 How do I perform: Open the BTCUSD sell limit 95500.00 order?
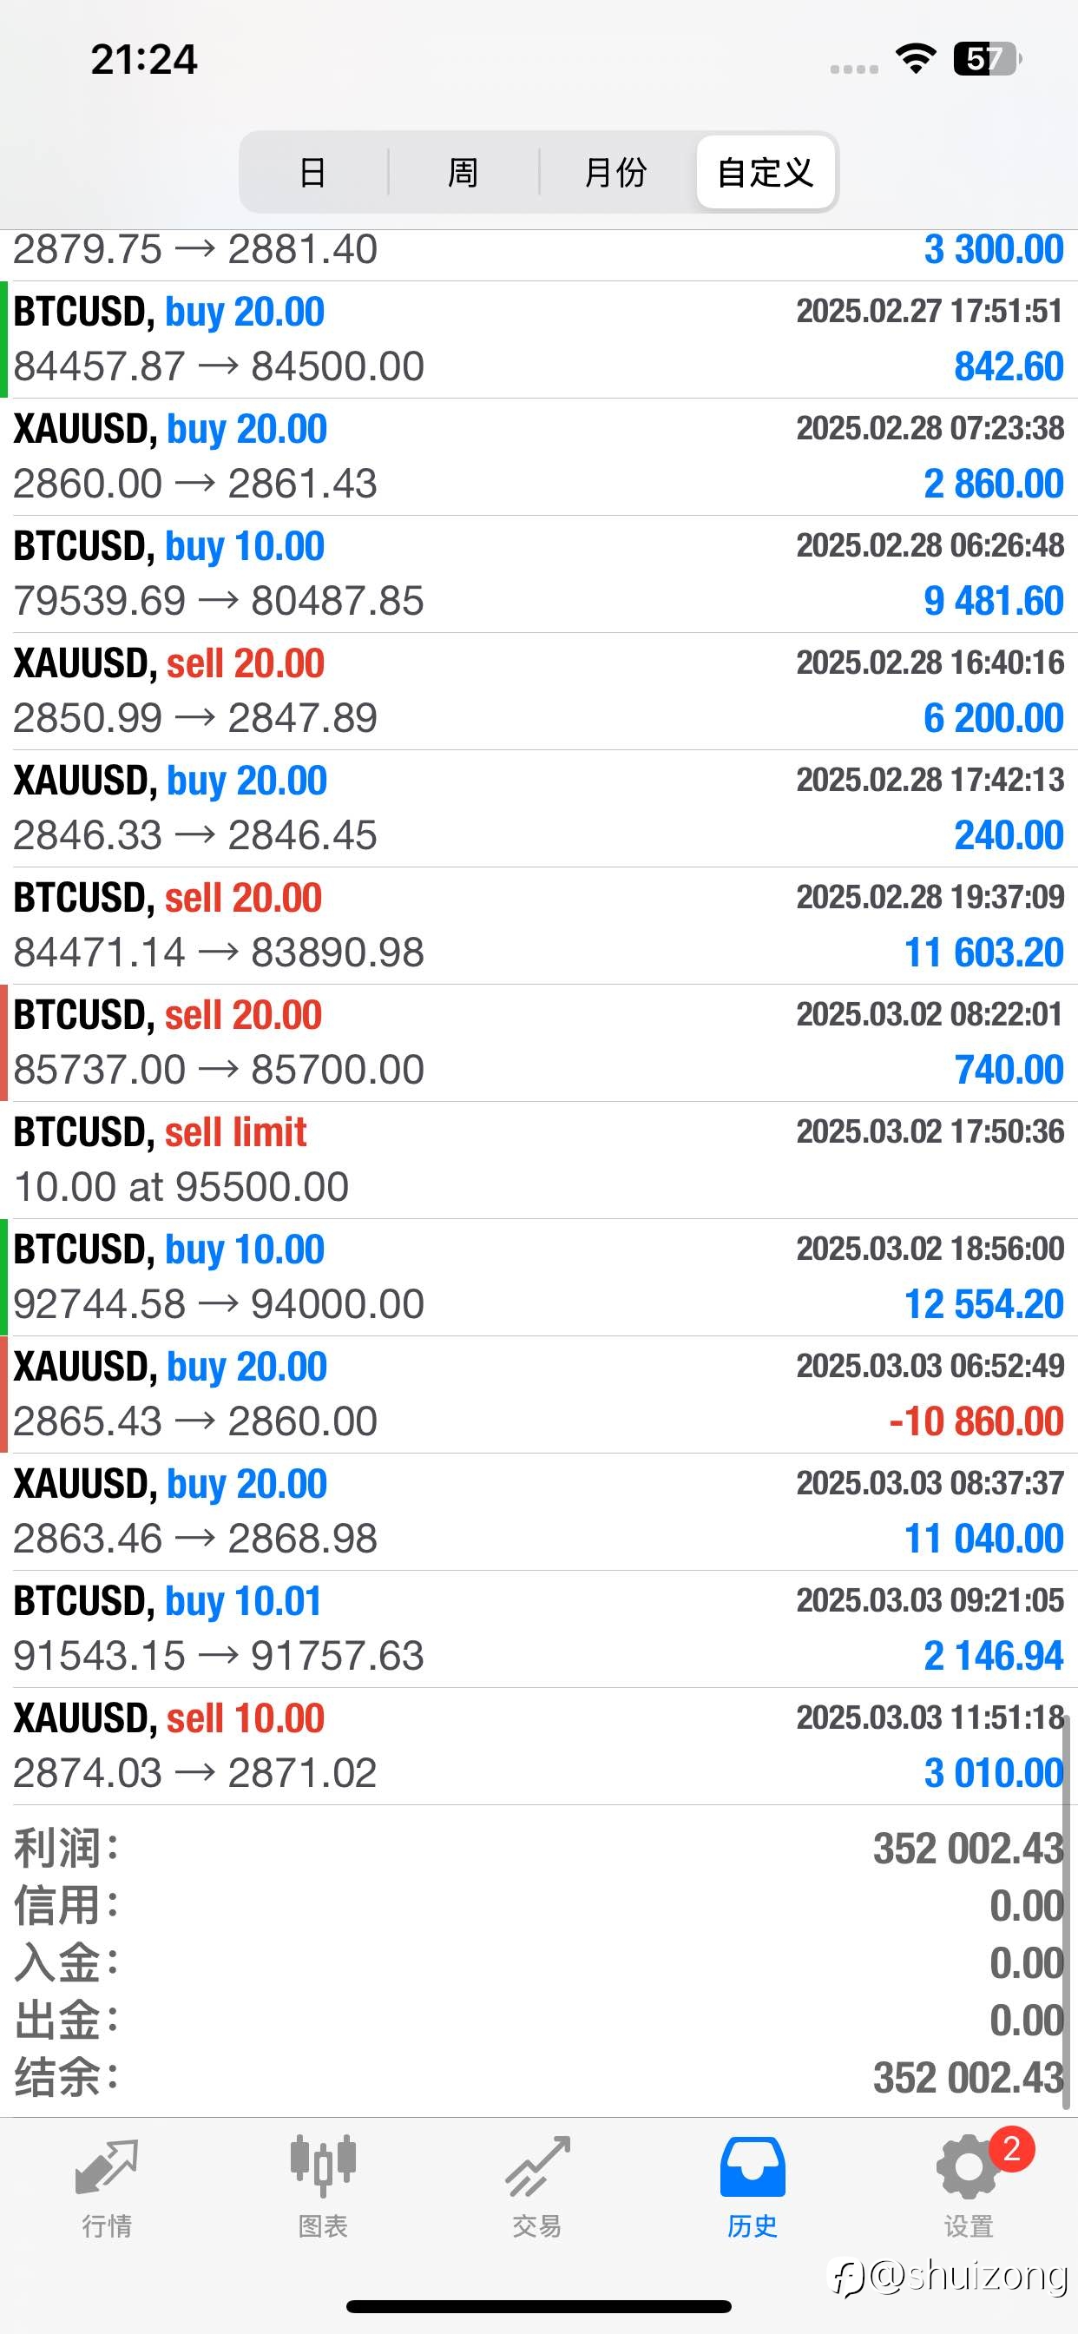click(x=539, y=1161)
